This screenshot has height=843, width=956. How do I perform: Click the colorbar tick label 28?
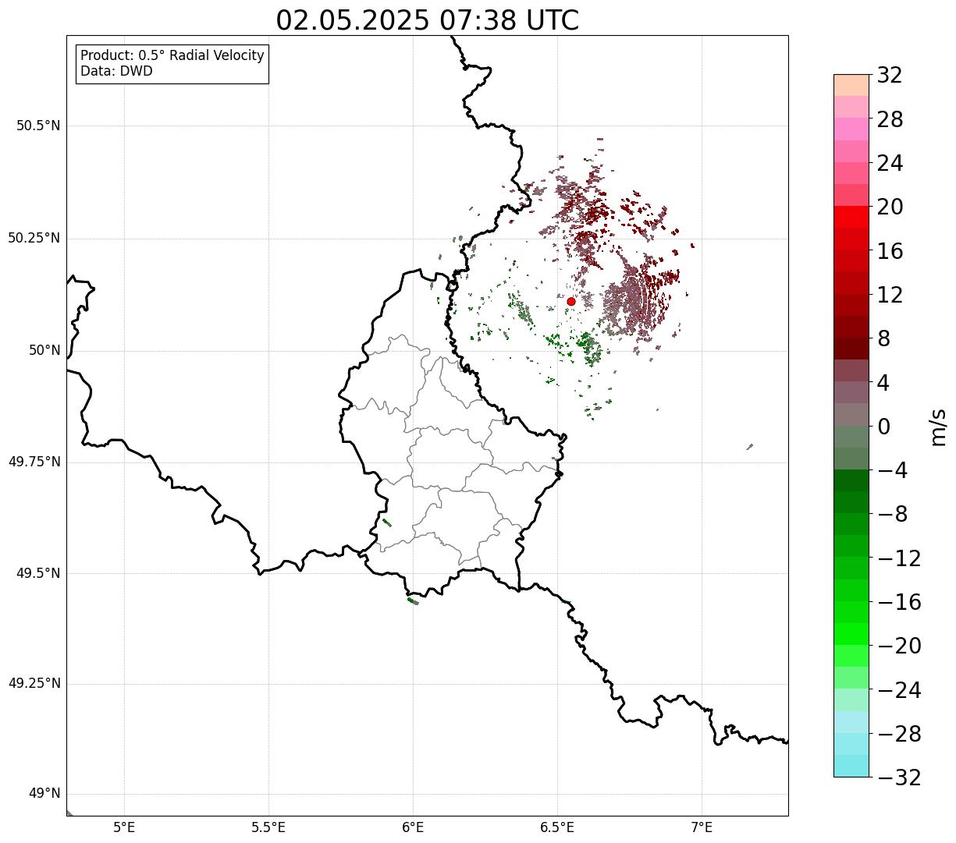click(890, 119)
